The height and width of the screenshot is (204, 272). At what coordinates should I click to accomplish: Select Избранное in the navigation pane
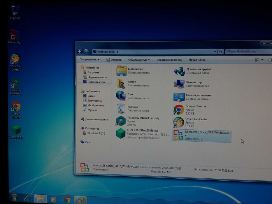[90, 68]
